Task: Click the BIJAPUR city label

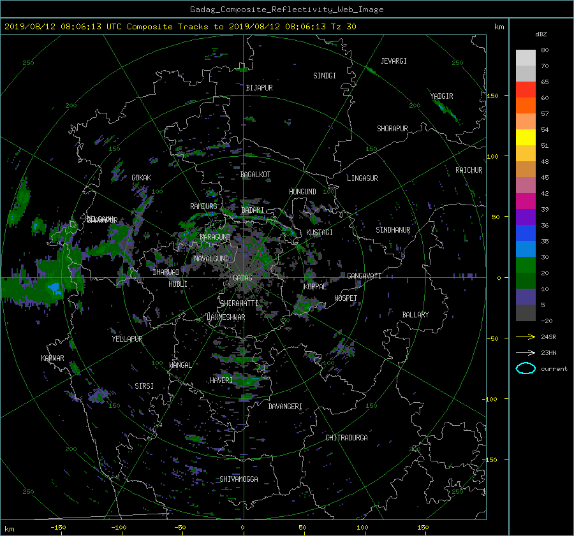Action: tap(259, 88)
